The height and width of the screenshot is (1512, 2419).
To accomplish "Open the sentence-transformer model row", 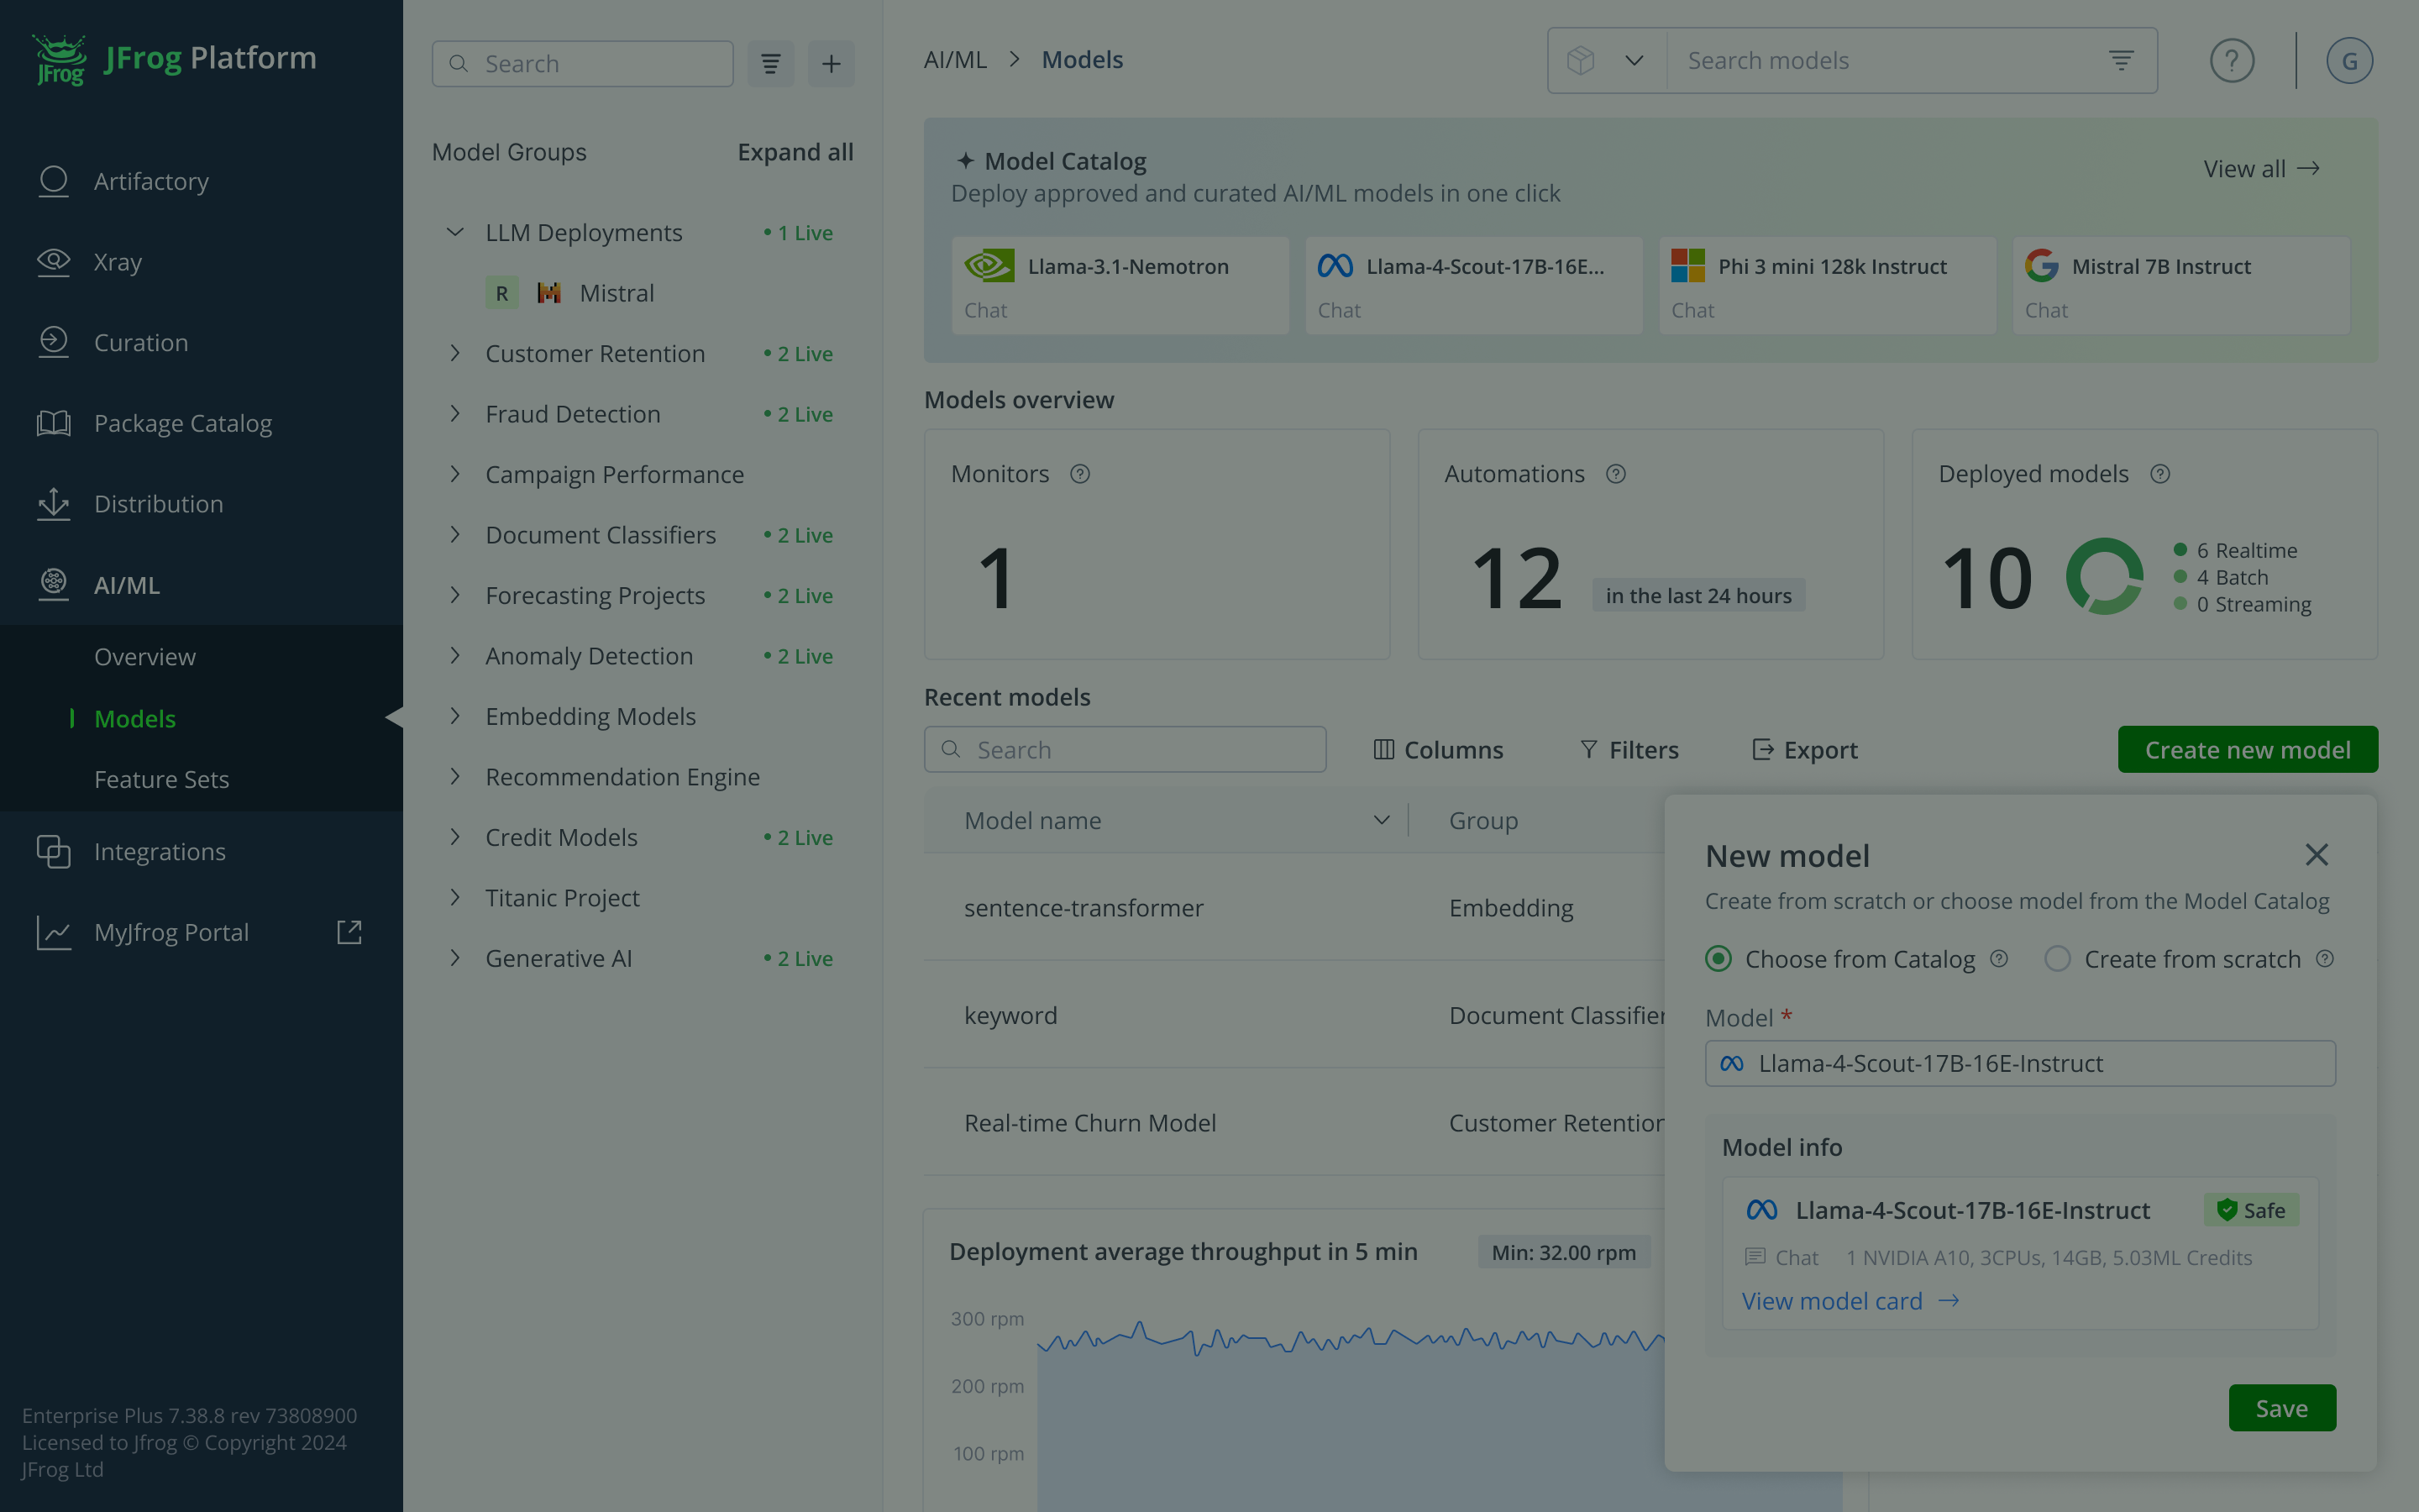I will [x=1294, y=908].
